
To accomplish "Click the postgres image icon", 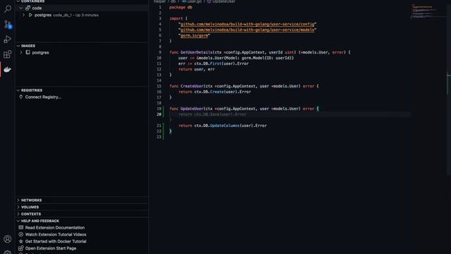I will [28, 52].
